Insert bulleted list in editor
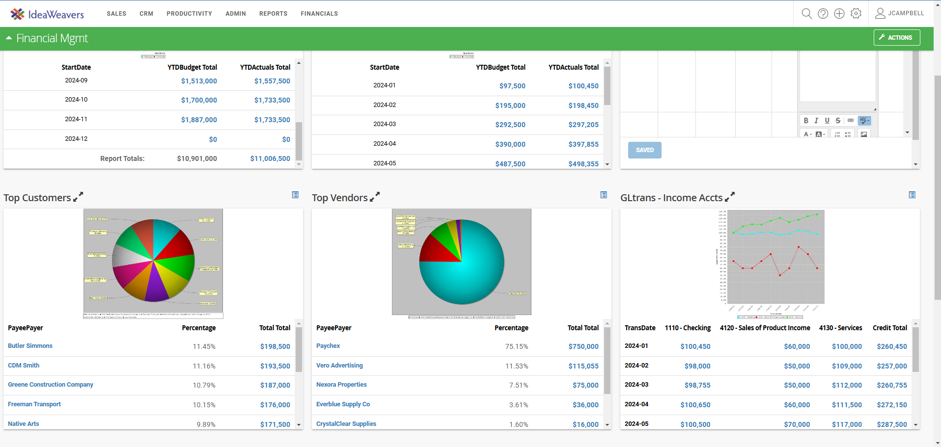The width and height of the screenshot is (941, 447). pos(848,134)
